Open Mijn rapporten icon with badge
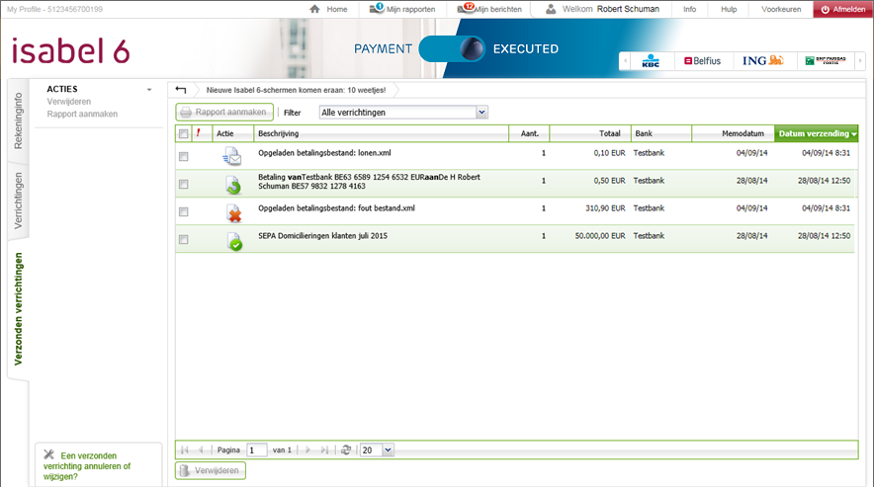This screenshot has height=487, width=874. click(377, 8)
